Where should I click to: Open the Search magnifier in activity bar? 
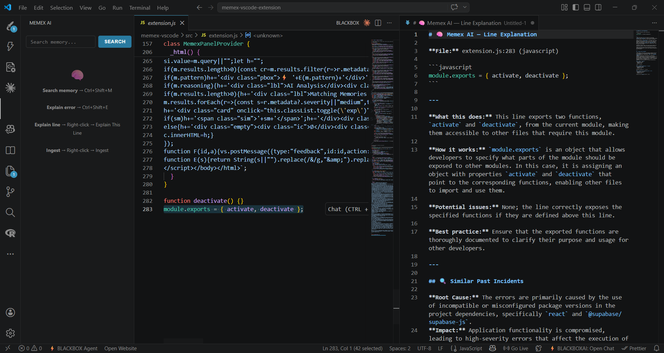point(10,212)
